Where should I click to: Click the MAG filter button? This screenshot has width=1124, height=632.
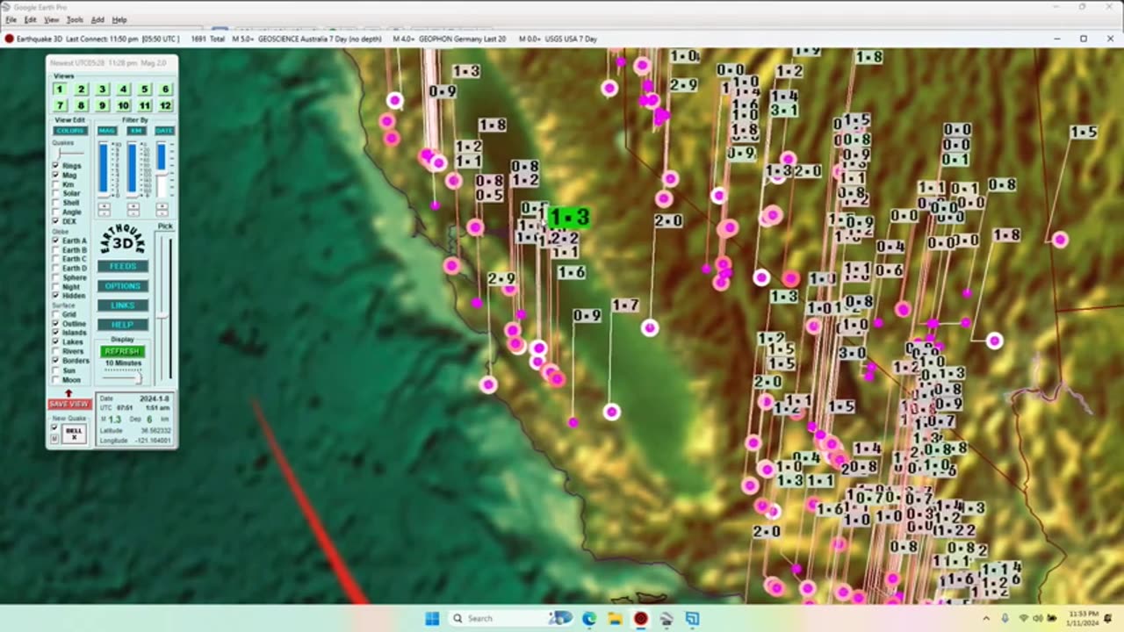(x=107, y=131)
